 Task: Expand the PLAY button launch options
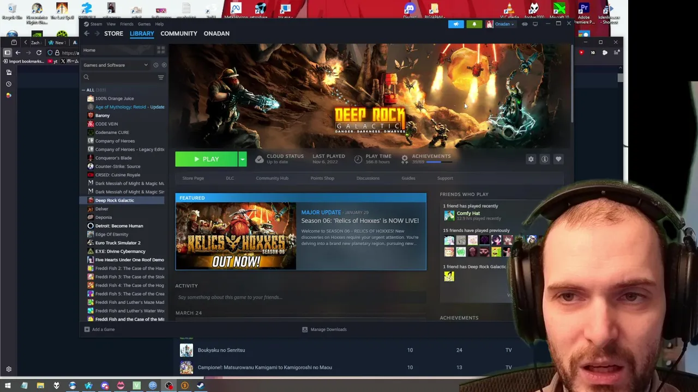pos(242,159)
